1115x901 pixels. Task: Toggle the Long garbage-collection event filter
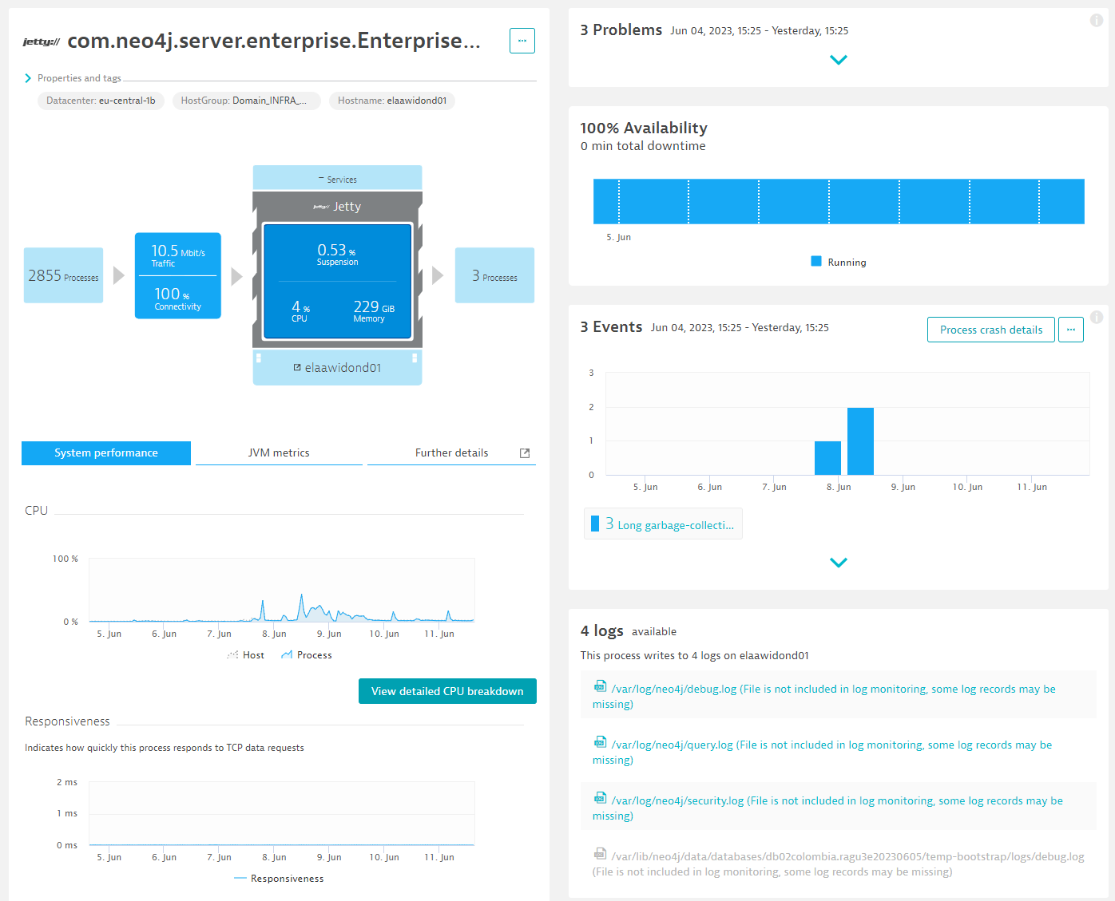pos(662,524)
